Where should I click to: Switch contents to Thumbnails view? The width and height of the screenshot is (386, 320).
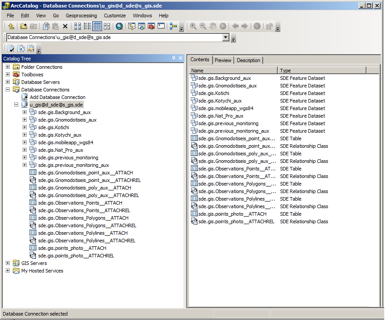107,26
